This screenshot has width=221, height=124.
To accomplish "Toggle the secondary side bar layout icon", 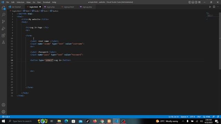I will coord(196,2).
